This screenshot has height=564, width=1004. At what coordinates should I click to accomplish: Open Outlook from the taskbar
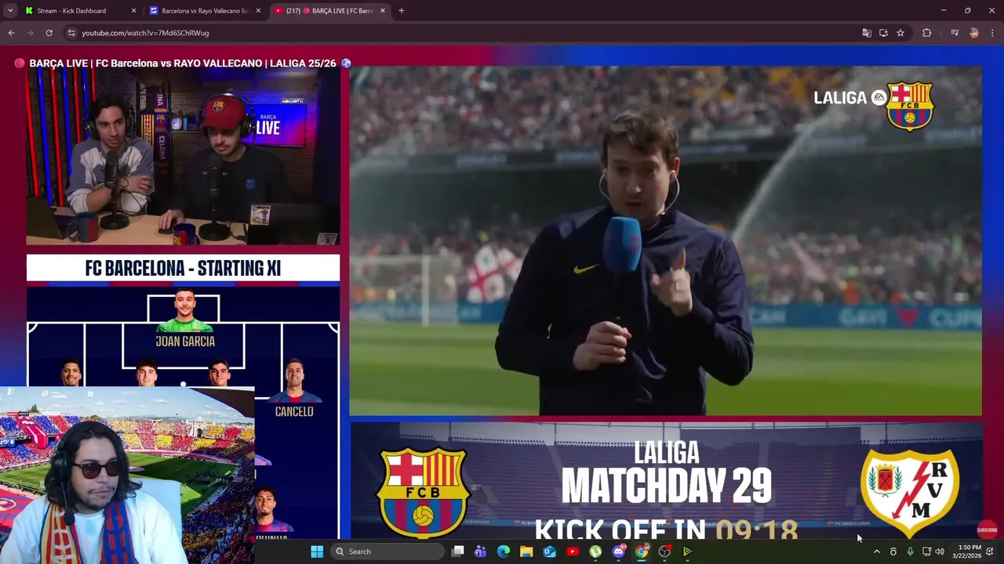(549, 551)
